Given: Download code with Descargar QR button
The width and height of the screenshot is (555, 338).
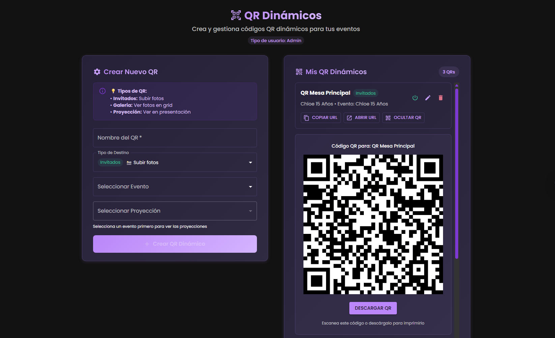Looking at the screenshot, I should 373,308.
